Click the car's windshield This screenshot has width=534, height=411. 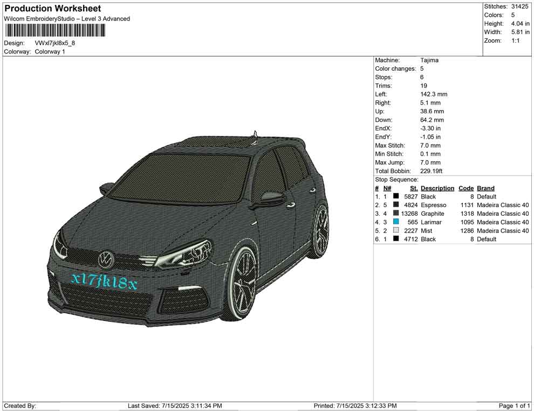(182, 176)
